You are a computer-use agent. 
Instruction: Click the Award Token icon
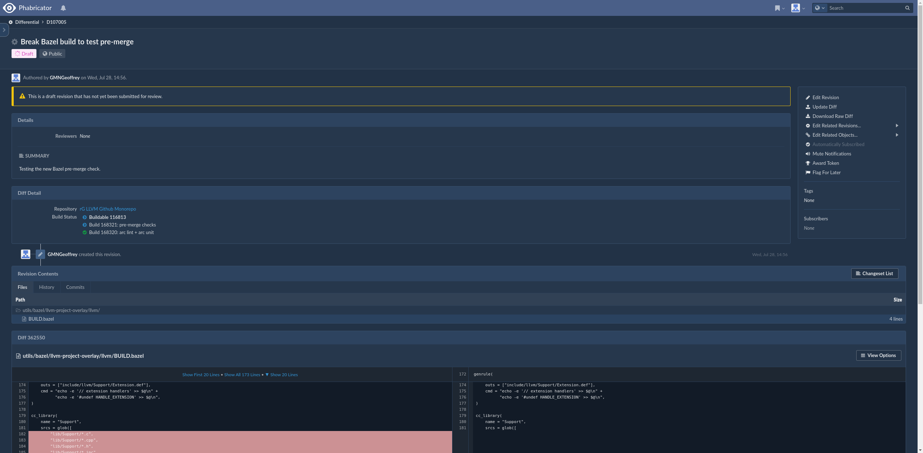(x=808, y=163)
